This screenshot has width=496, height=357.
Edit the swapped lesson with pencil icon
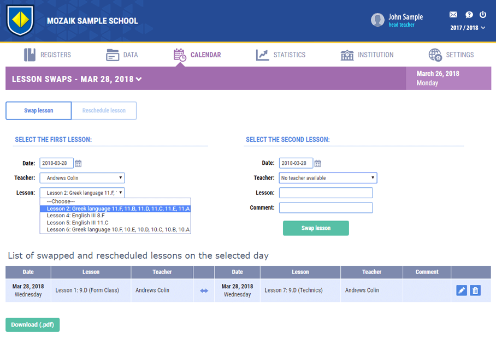pyautogui.click(x=462, y=290)
